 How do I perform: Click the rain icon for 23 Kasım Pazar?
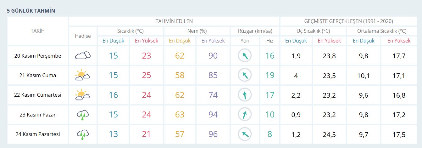click(83, 115)
